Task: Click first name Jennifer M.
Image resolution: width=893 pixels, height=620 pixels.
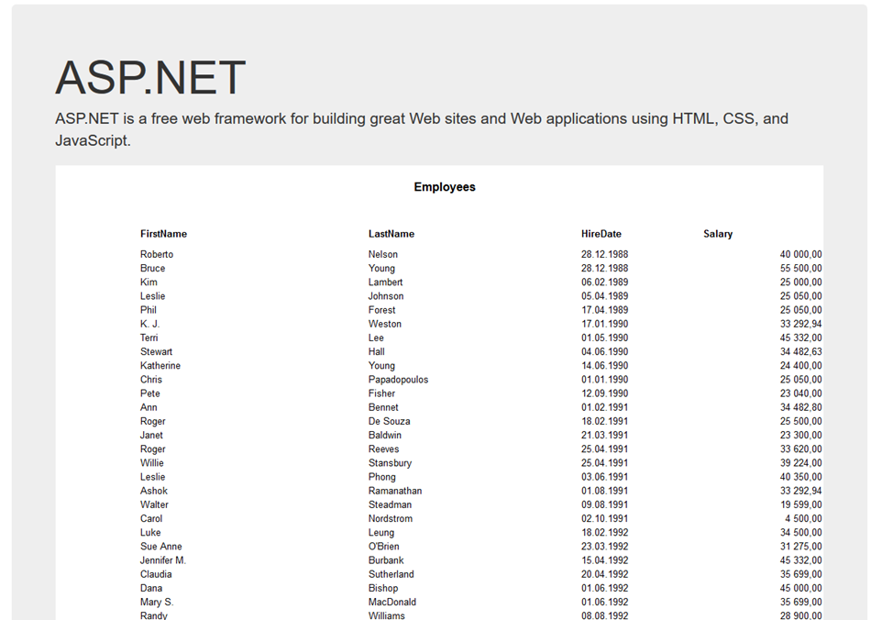Action: tap(163, 560)
